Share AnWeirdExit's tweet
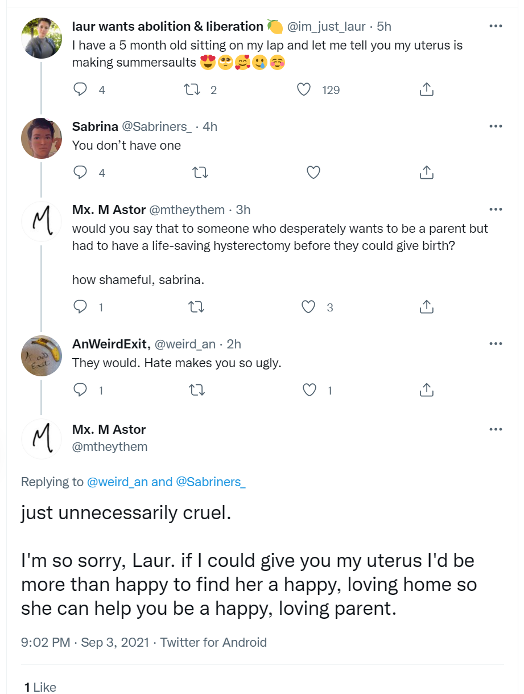Viewport: 524px width, 694px height. (427, 391)
